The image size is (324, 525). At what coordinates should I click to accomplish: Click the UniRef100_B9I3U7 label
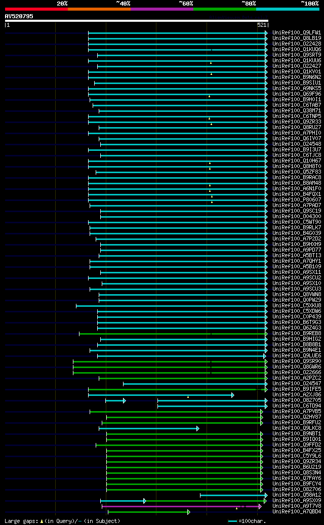[297, 150]
